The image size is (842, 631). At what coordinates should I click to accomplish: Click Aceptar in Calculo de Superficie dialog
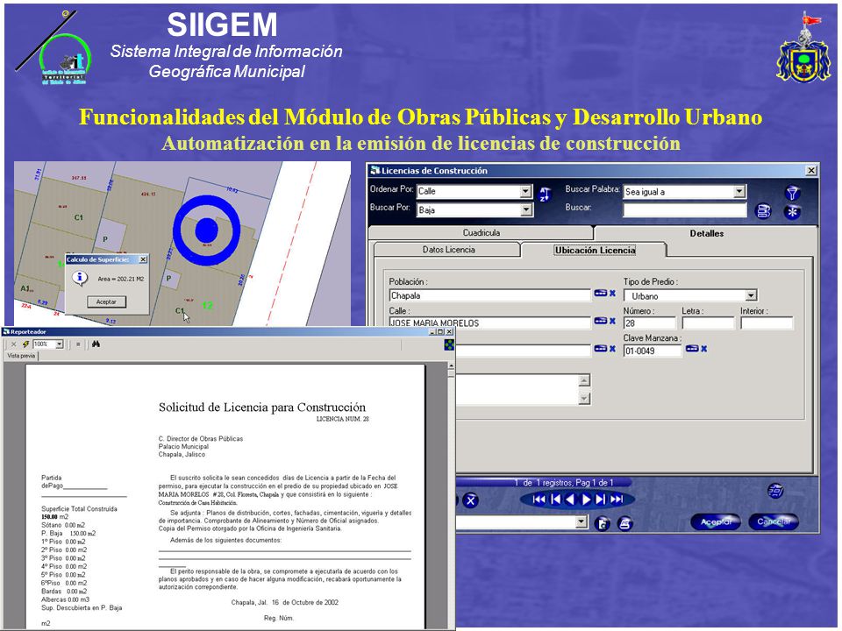point(106,301)
